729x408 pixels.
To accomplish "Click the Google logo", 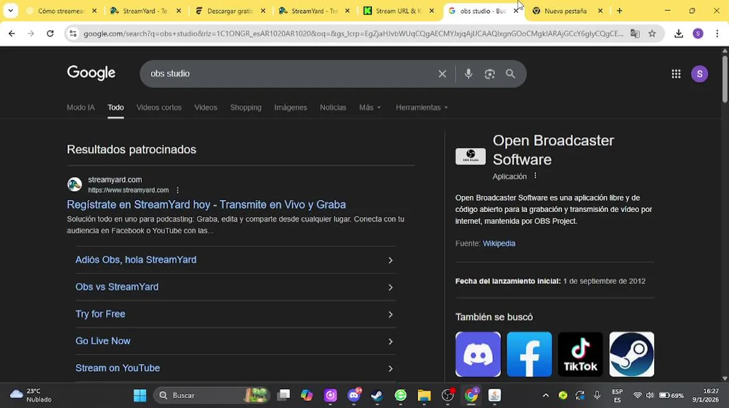I will (91, 73).
